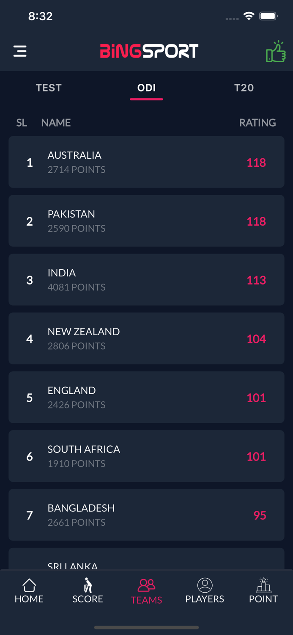The image size is (293, 635).
Task: Select Pakistan in the rankings list
Action: (x=146, y=221)
